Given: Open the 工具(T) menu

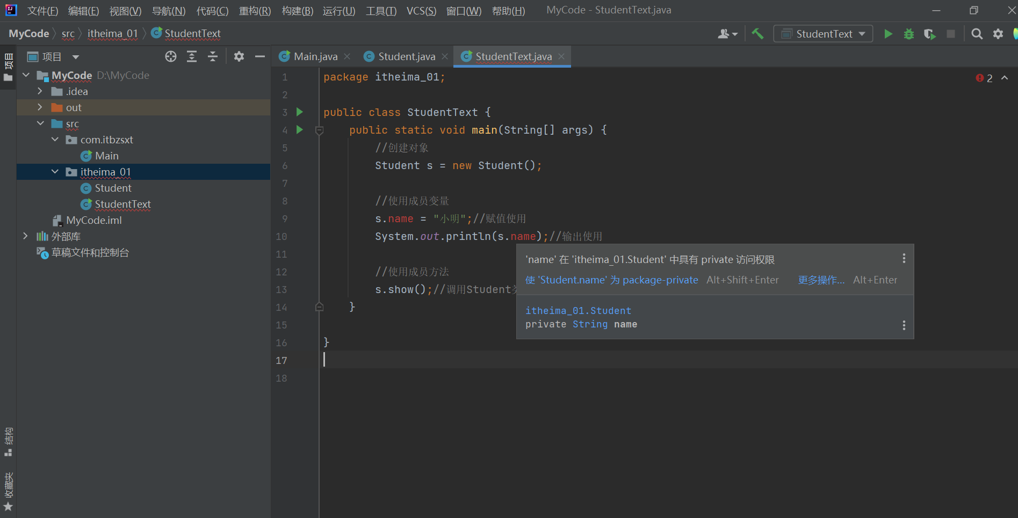Looking at the screenshot, I should coord(381,11).
